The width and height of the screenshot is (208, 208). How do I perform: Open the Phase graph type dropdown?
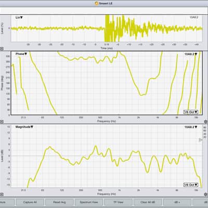point(21,54)
